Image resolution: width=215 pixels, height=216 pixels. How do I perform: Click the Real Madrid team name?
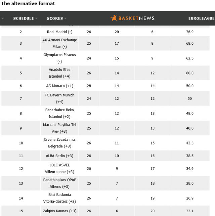(x=60, y=32)
